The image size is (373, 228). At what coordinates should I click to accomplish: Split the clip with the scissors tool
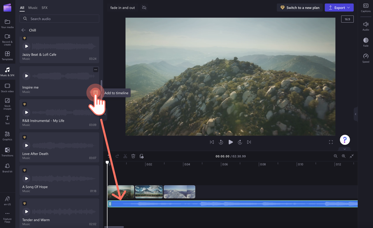(x=125, y=156)
